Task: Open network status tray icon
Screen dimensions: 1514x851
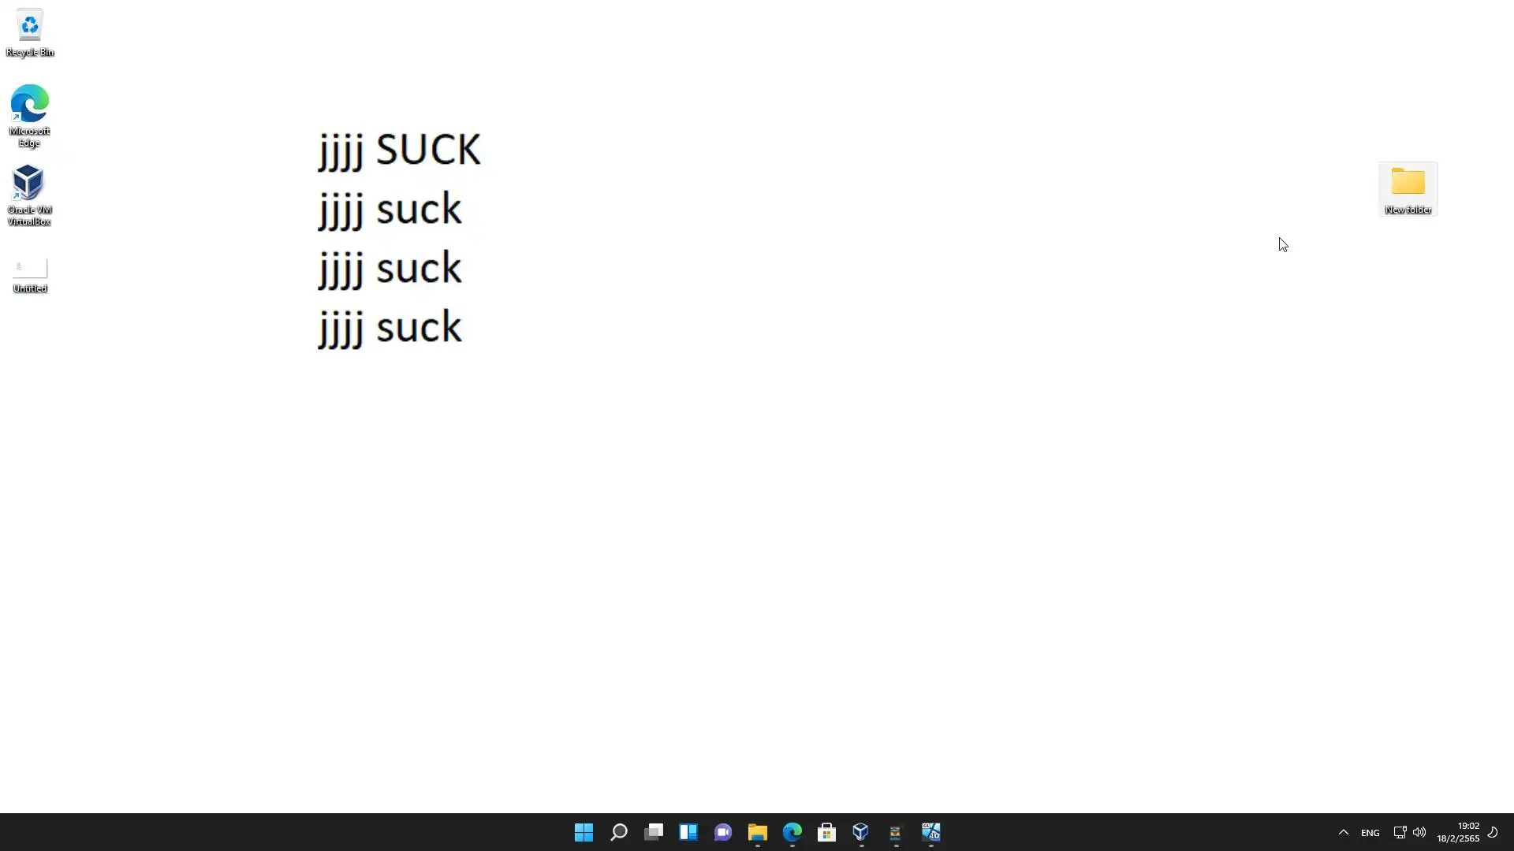Action: click(1400, 832)
